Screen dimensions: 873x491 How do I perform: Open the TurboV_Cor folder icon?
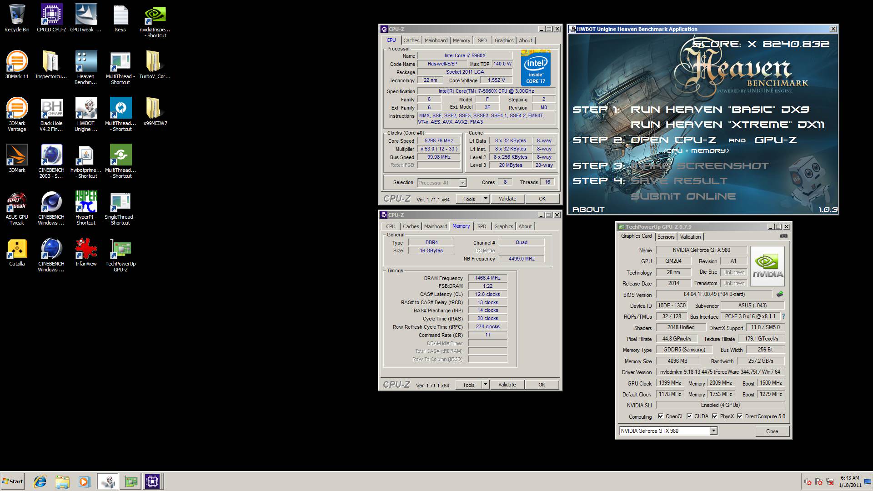point(155,65)
